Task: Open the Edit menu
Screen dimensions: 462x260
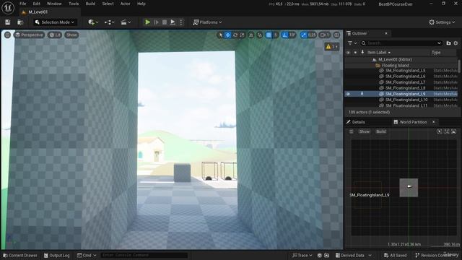Action: point(37,4)
